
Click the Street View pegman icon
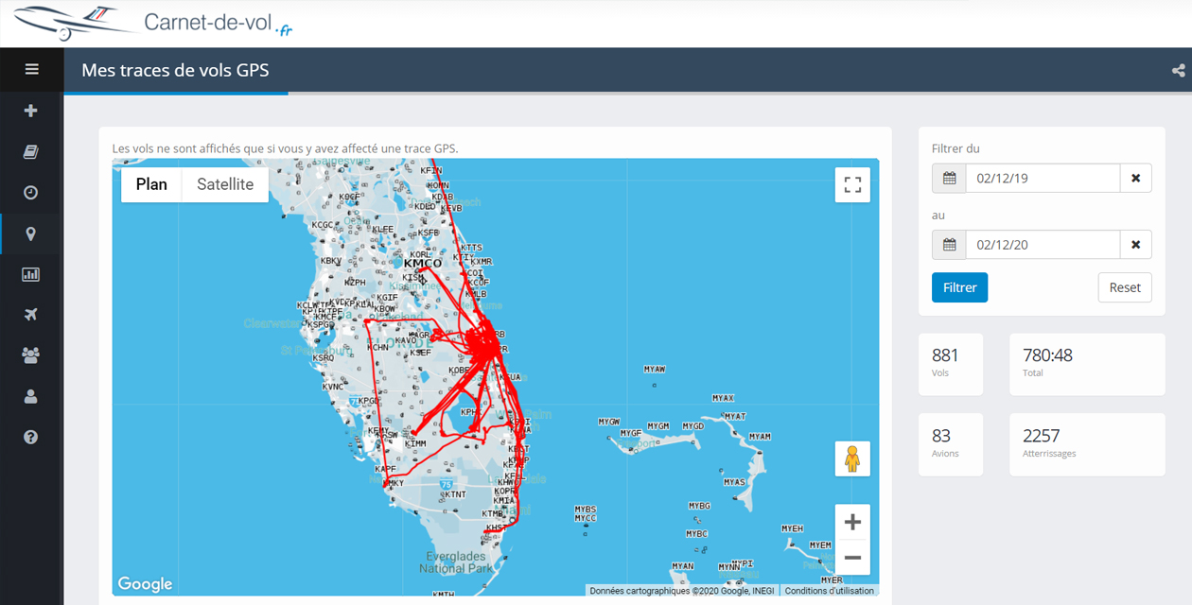pyautogui.click(x=852, y=458)
